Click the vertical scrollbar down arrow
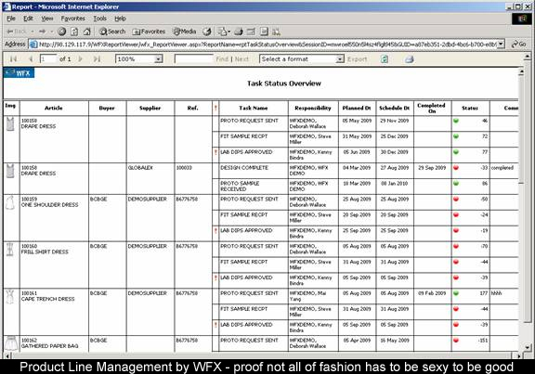The width and height of the screenshot is (535, 374). point(528,347)
